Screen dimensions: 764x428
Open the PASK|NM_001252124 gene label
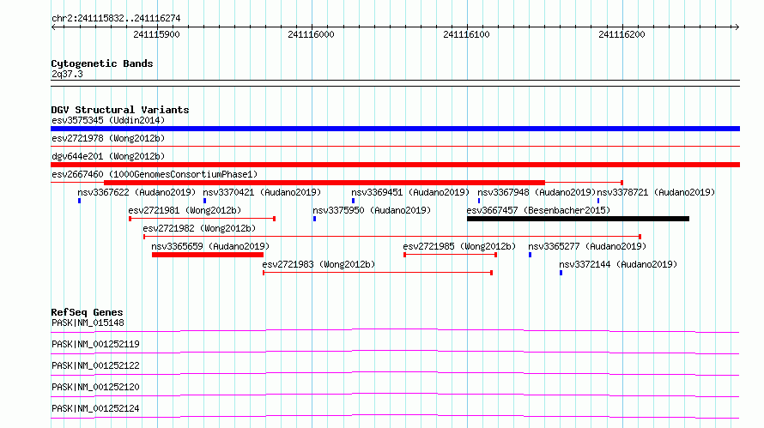pos(95,408)
